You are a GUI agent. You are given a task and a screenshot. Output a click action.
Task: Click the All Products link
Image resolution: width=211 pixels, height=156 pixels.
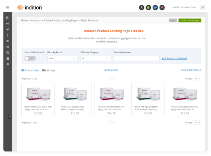tap(111, 70)
